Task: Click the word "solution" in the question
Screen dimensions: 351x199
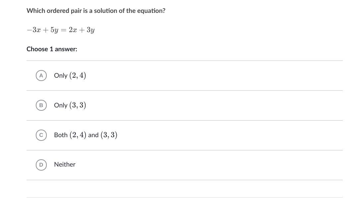Action: tap(106, 11)
